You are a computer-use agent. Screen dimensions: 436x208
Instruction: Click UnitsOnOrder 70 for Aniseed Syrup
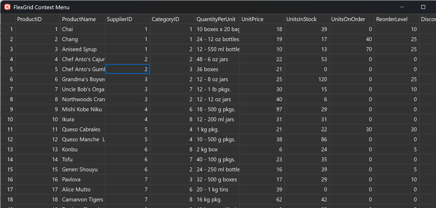(x=352, y=49)
